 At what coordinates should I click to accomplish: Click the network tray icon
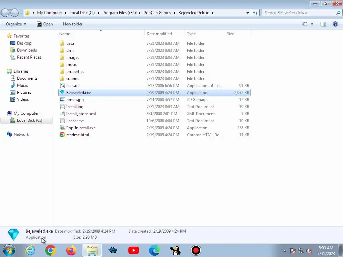tap(301, 251)
